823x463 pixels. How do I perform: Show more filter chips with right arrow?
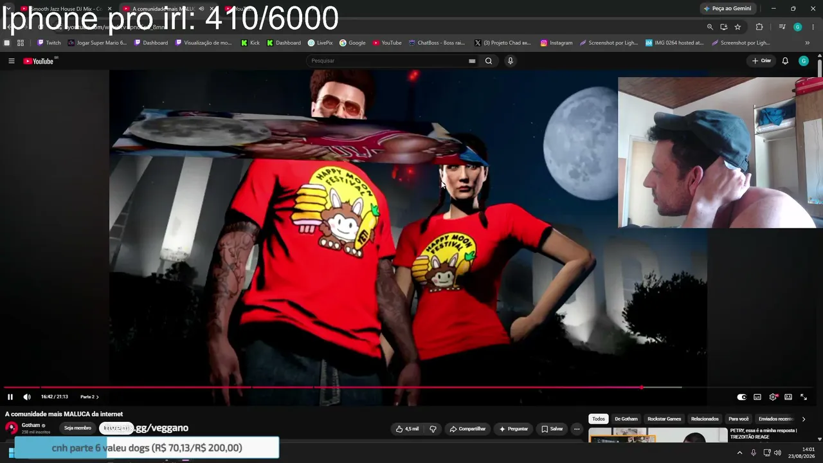tap(803, 419)
